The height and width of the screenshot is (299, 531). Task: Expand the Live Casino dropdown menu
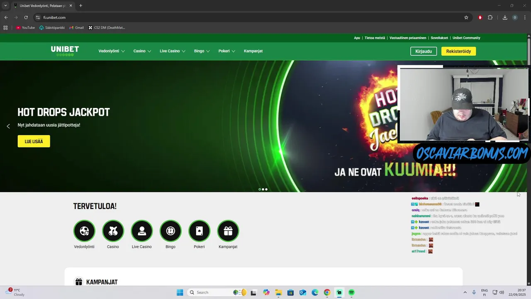point(173,51)
